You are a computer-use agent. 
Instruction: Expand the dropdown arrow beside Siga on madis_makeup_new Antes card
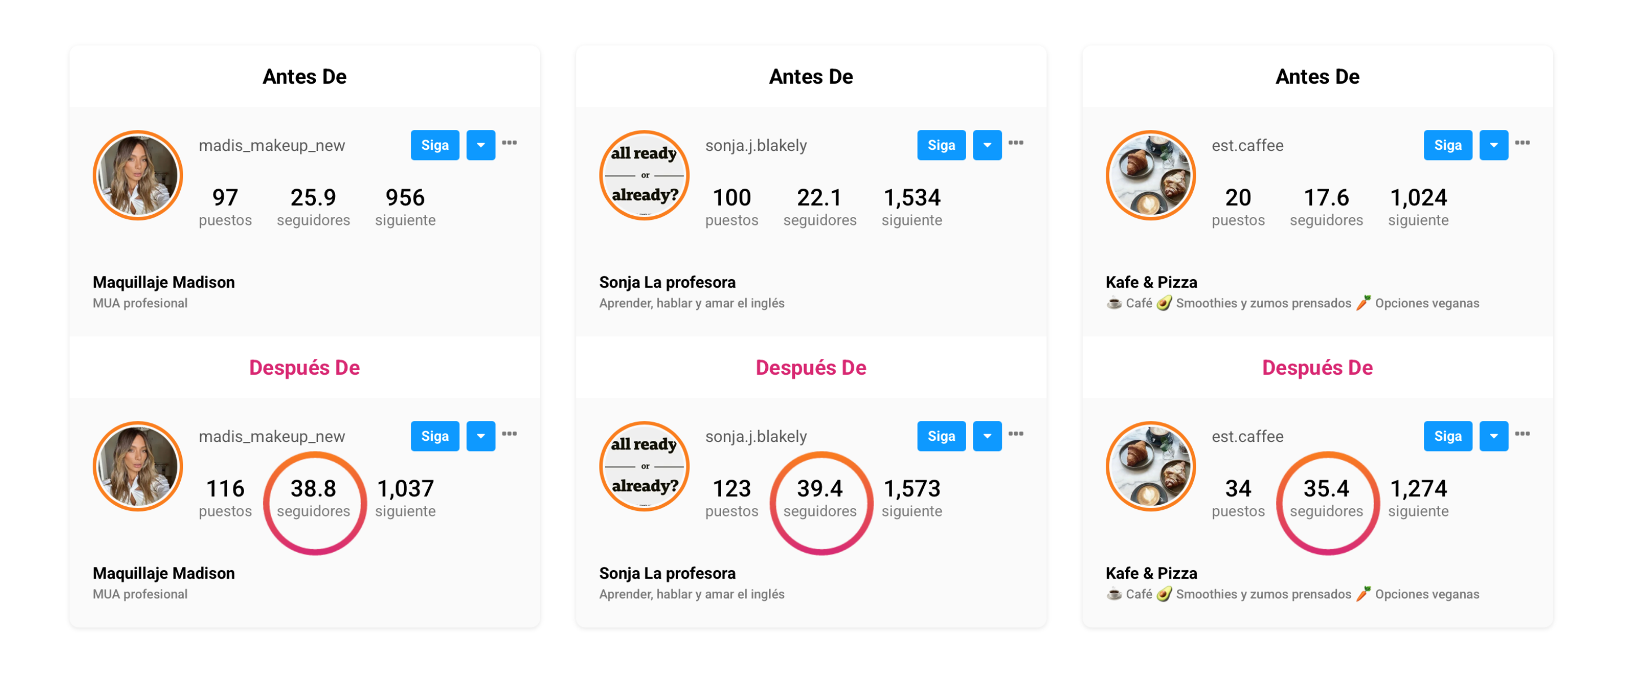coord(481,145)
